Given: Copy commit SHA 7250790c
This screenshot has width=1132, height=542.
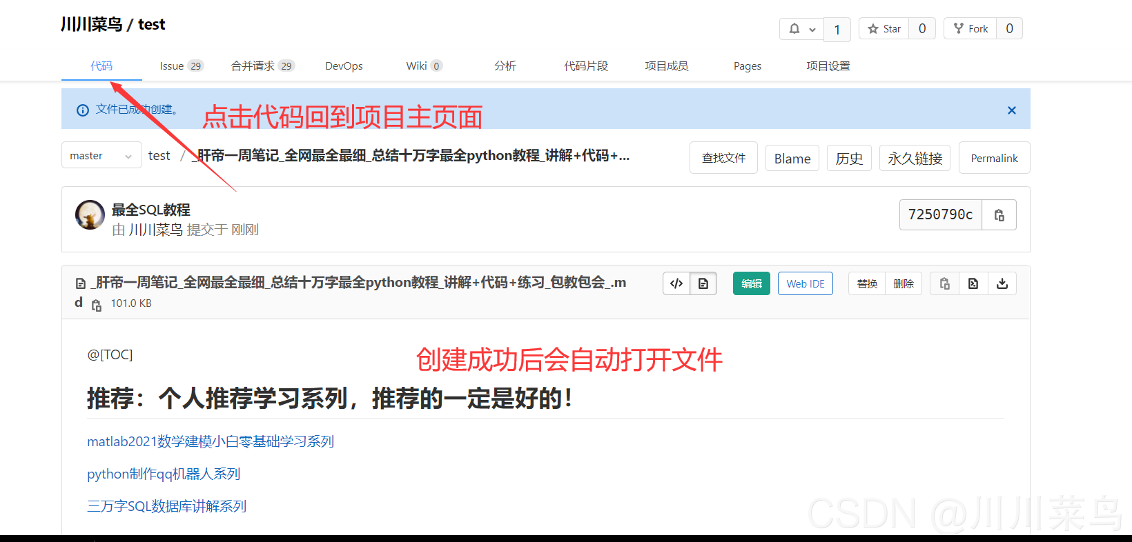Looking at the screenshot, I should [x=999, y=215].
